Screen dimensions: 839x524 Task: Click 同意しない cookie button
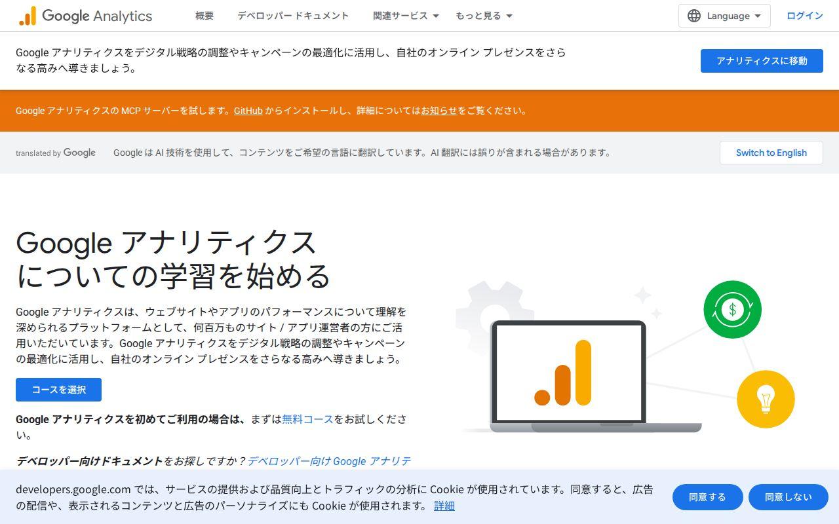789,497
